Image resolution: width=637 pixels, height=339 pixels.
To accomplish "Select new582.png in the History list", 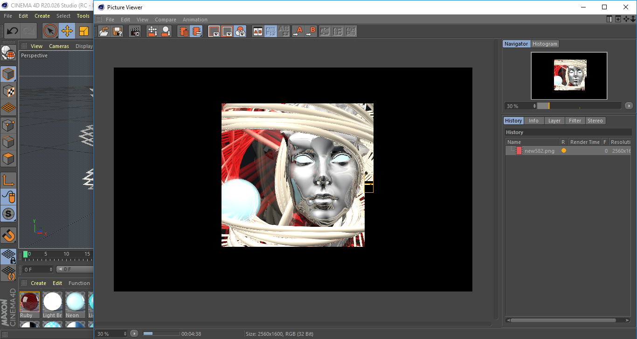I will [540, 151].
